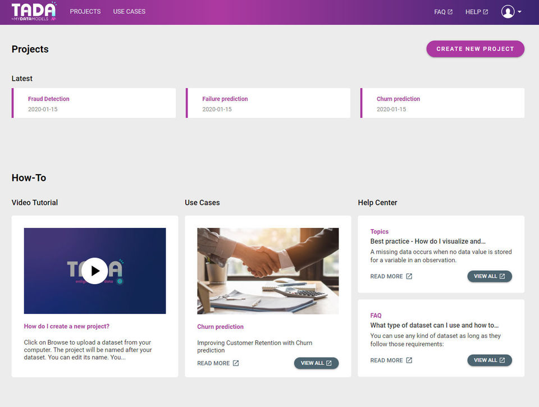This screenshot has height=407, width=539.
Task: Click READ MORE in Topics card
Action: point(391,276)
